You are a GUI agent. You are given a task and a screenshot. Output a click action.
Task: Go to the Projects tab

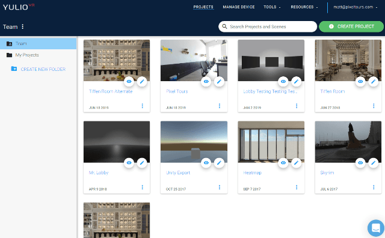[203, 7]
